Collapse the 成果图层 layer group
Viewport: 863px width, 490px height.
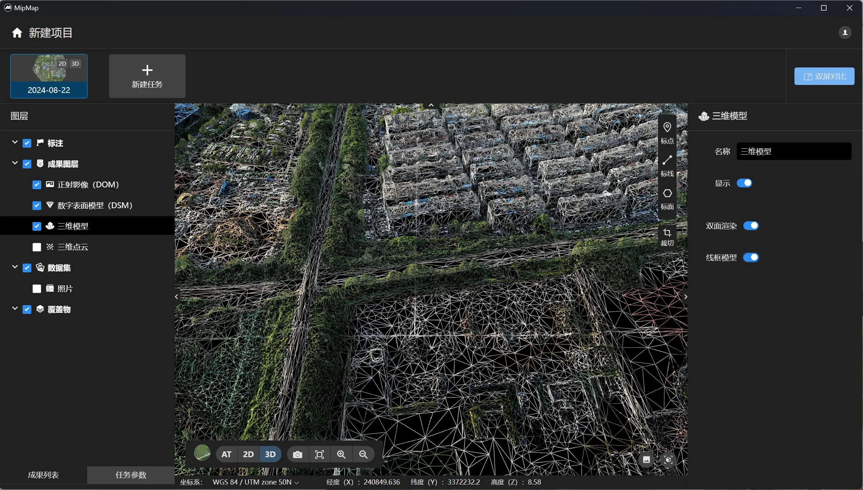pyautogui.click(x=15, y=163)
